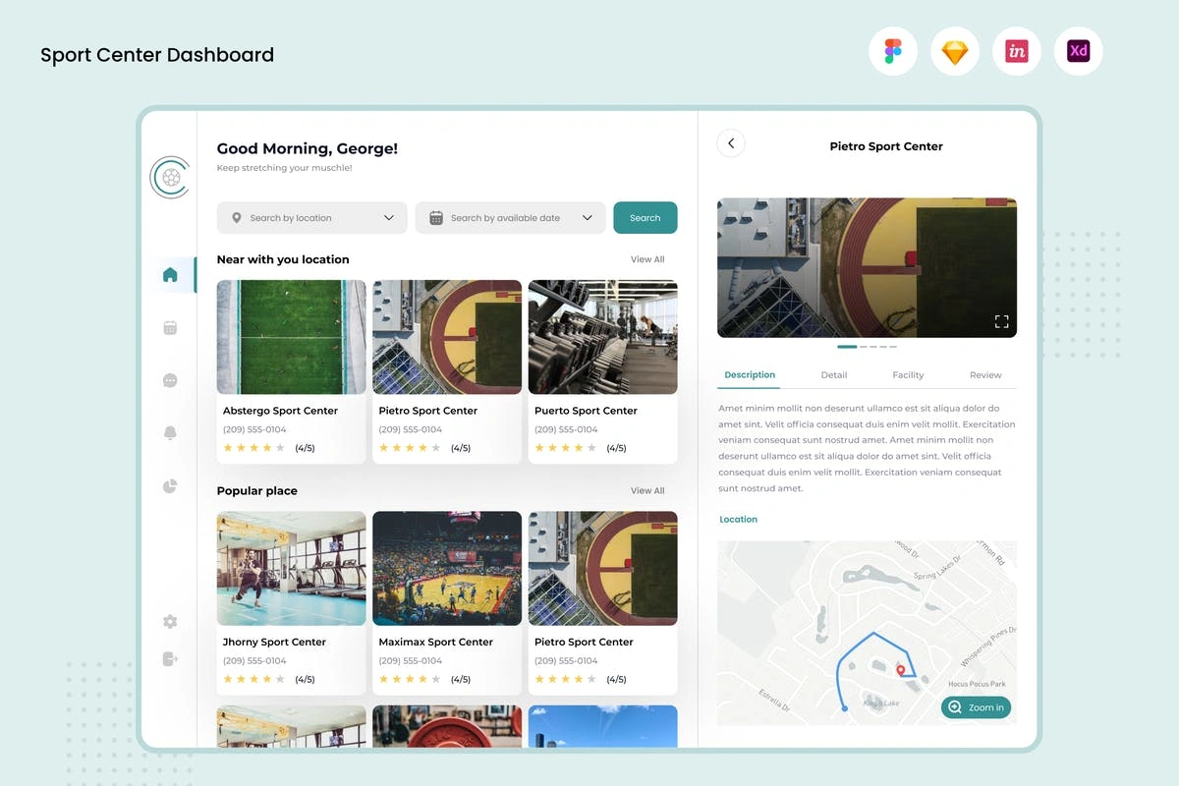Image resolution: width=1179 pixels, height=786 pixels.
Task: Open Abstergo Sport Center soccer field photo
Action: (x=292, y=337)
